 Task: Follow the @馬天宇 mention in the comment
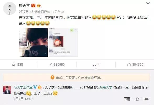click(x=106, y=87)
